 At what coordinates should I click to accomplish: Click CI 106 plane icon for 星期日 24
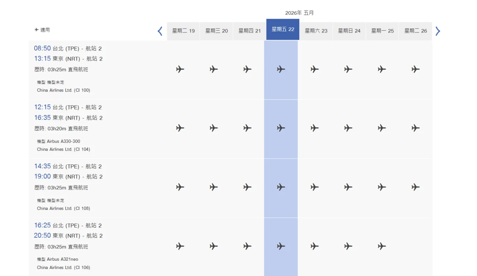(348, 246)
